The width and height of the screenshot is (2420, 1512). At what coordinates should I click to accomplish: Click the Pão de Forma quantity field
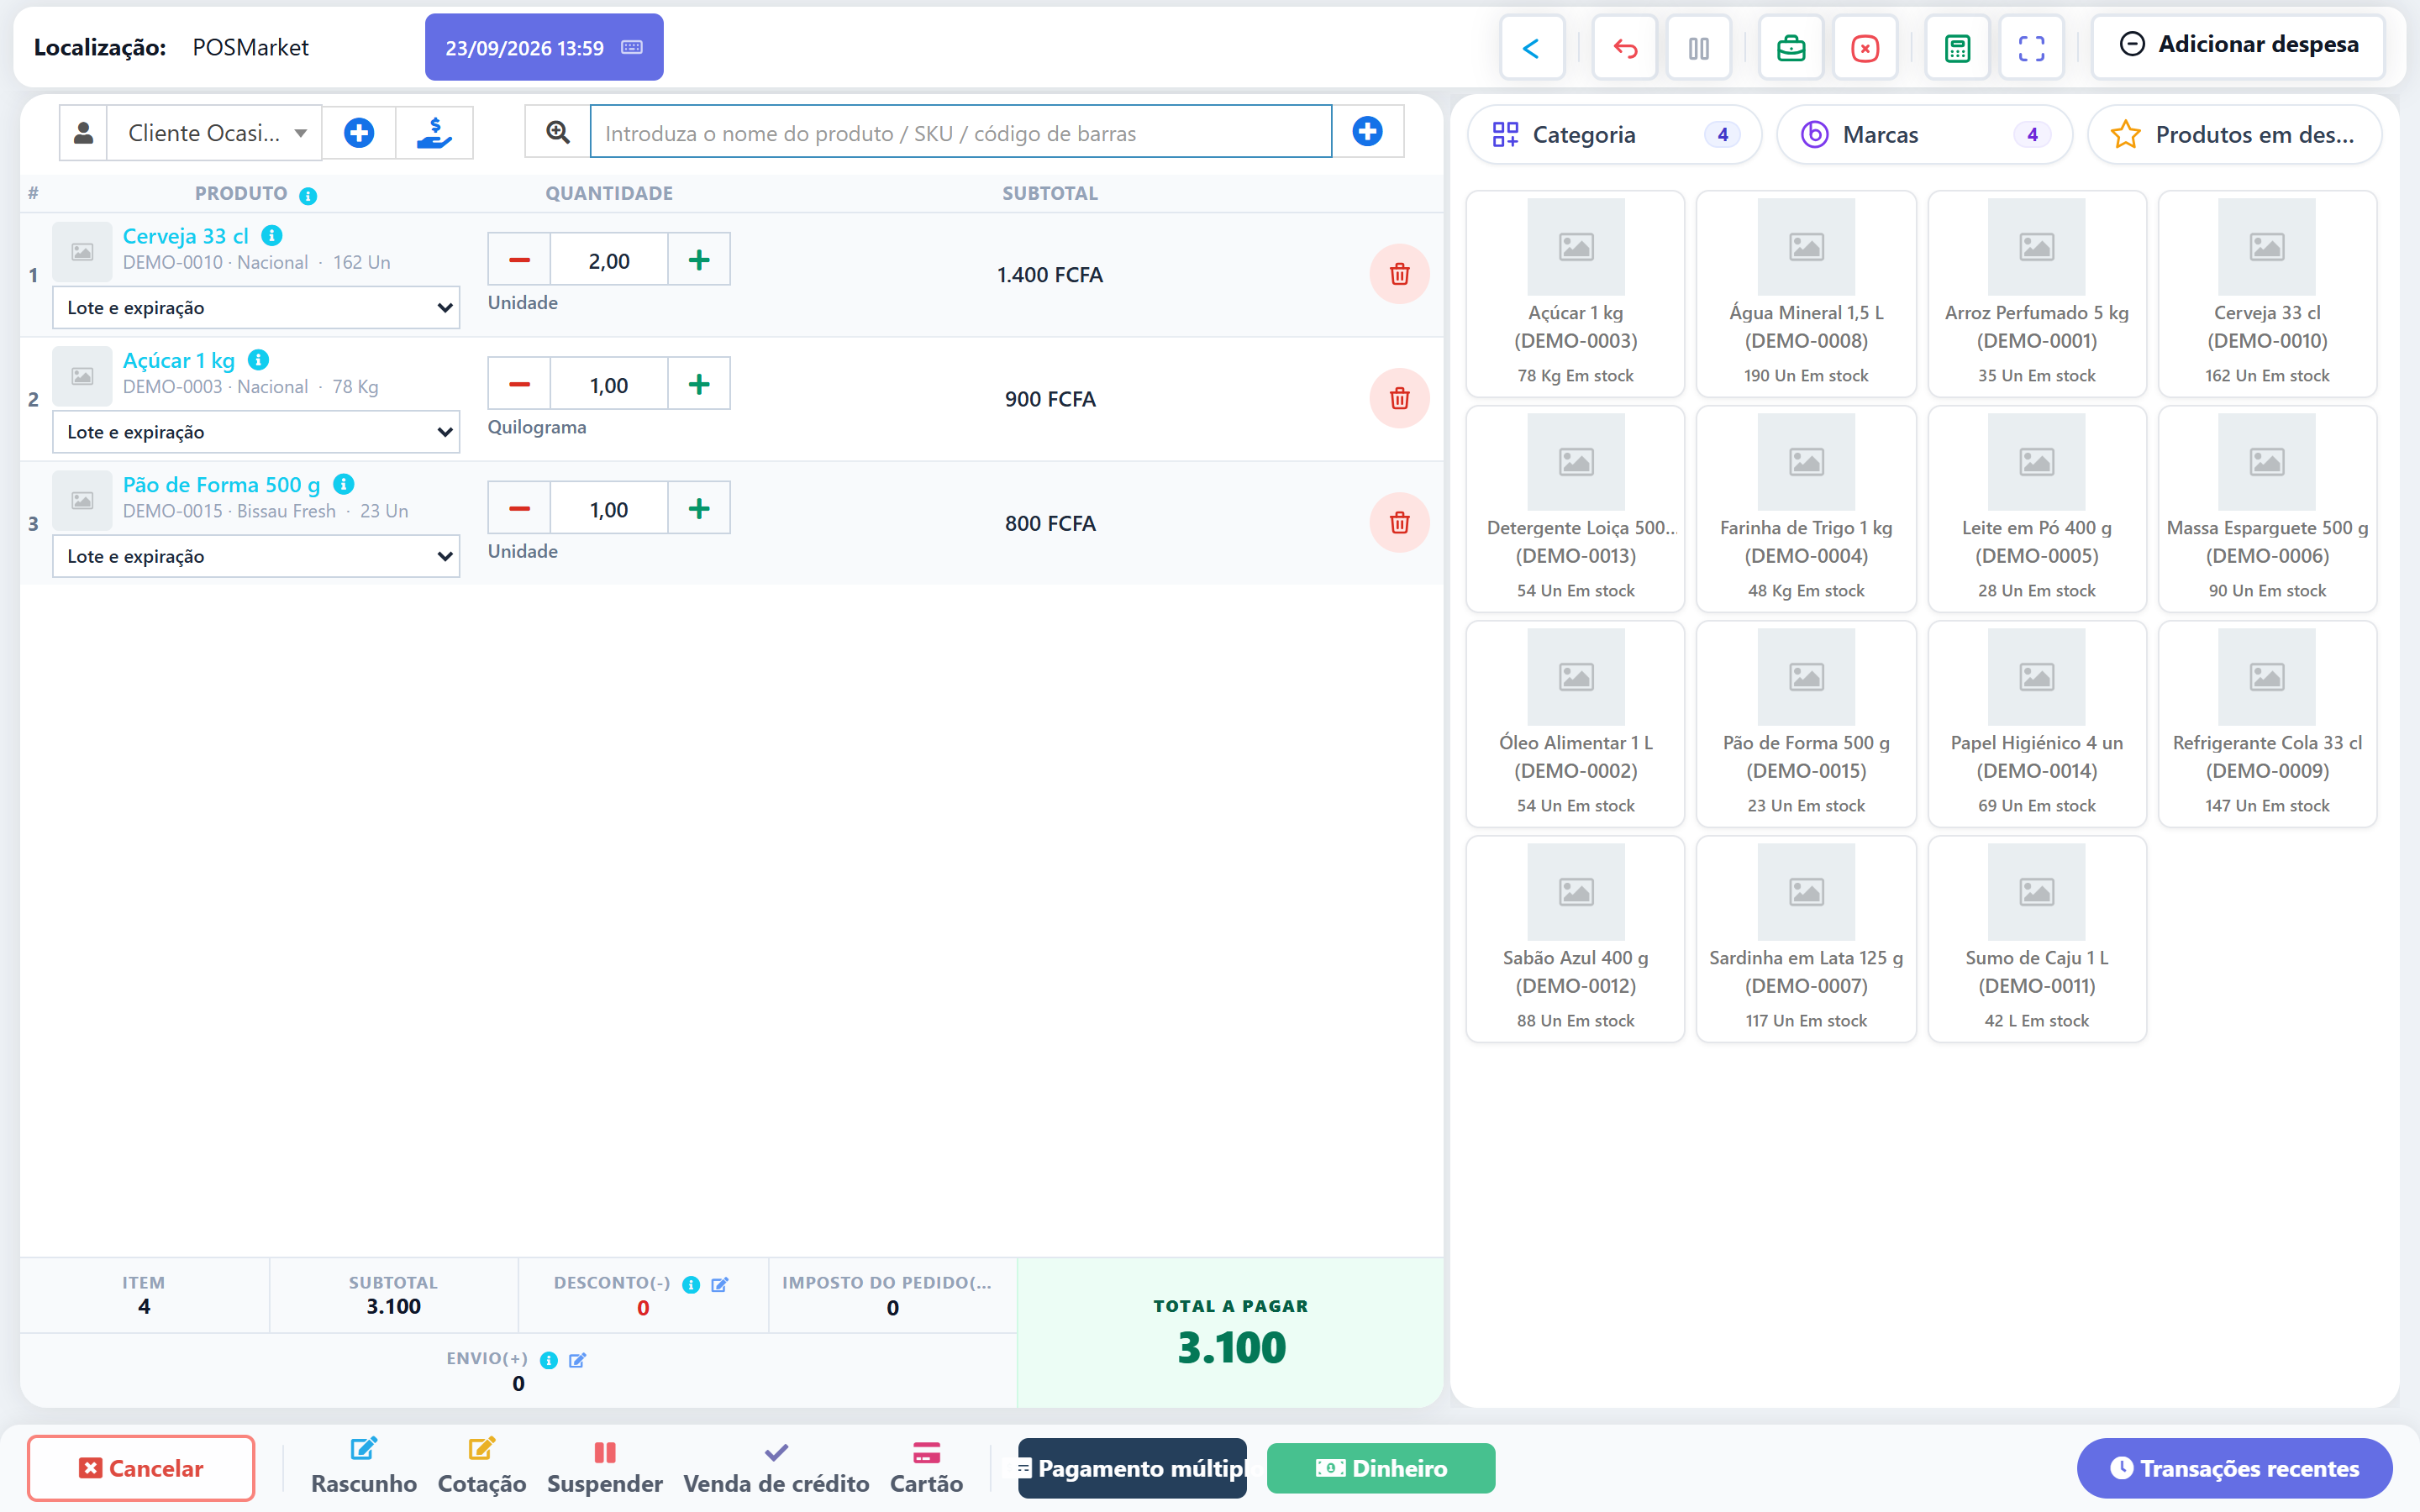pos(609,508)
